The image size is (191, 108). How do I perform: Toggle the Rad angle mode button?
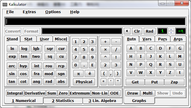click(x=149, y=31)
